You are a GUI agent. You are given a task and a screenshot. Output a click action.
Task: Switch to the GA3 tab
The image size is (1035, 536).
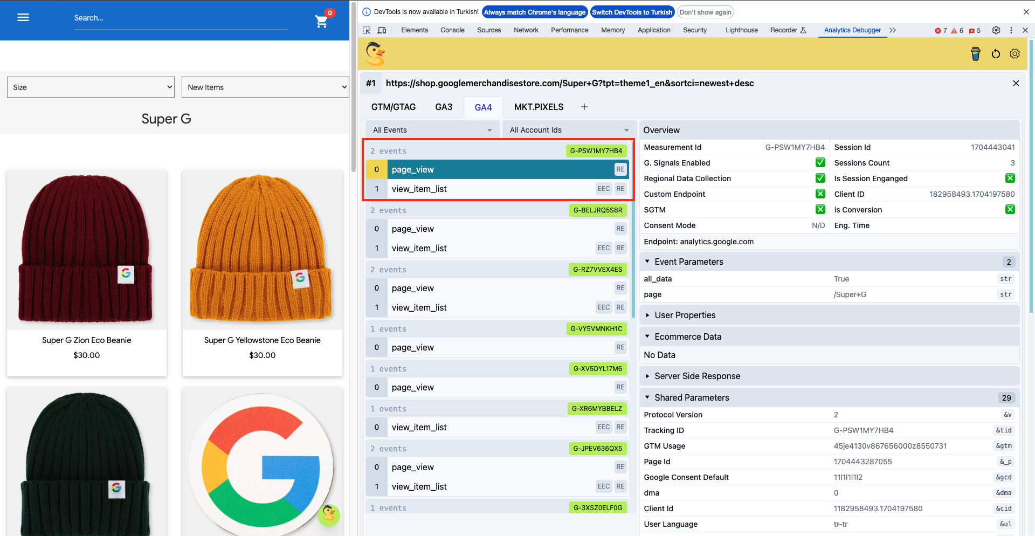444,107
